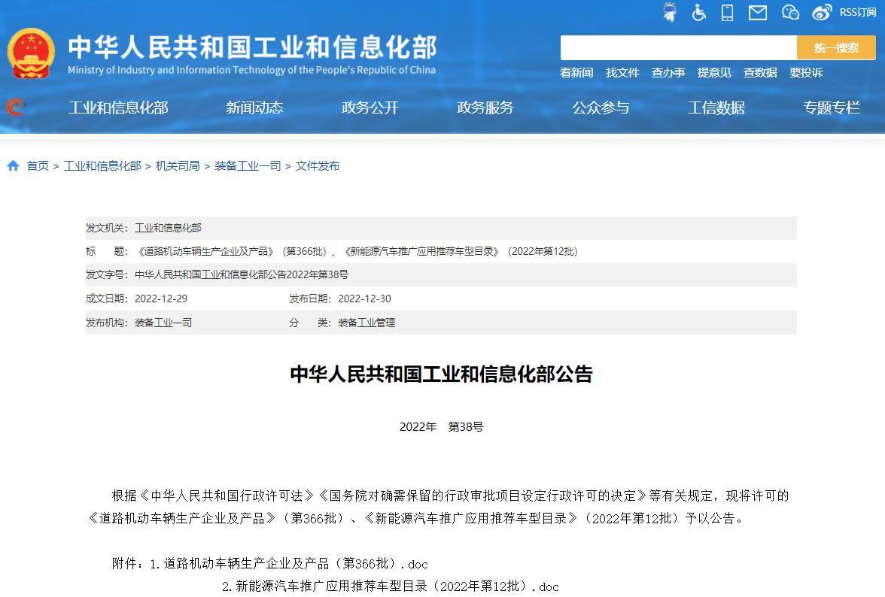
Task: Click the robot smart assistant icon
Action: (x=669, y=12)
